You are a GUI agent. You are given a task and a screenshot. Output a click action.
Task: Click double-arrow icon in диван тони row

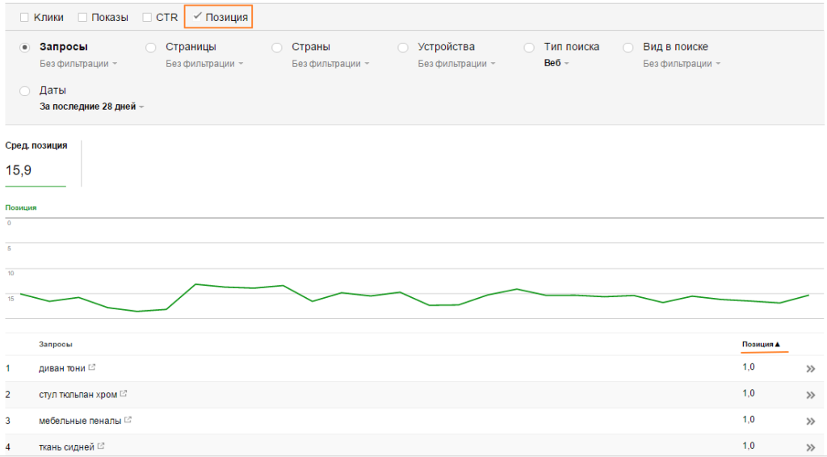pos(811,369)
